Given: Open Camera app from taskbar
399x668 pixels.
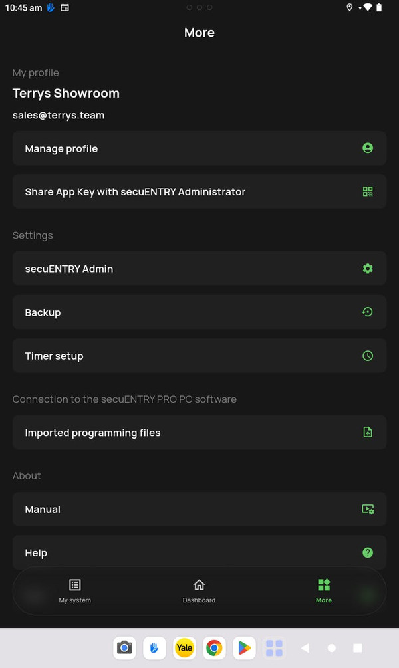Looking at the screenshot, I should (124, 648).
